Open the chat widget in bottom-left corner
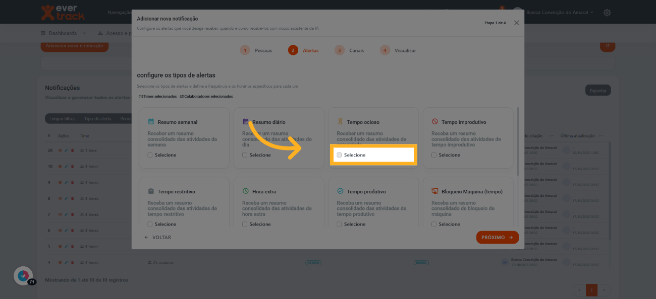 point(23,276)
